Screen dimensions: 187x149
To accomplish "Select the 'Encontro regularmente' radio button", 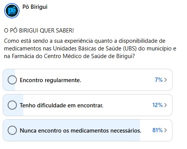I will [x=12, y=80].
